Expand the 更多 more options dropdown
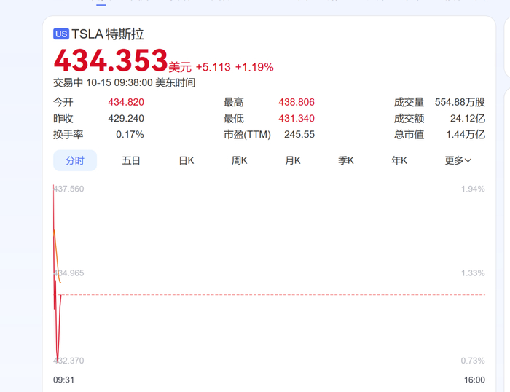510x392 pixels. pos(458,160)
